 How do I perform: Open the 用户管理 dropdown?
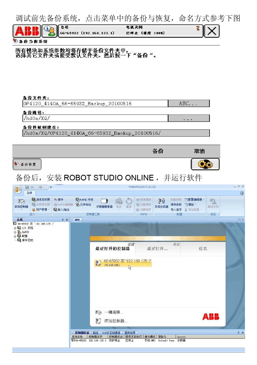tap(41, 210)
